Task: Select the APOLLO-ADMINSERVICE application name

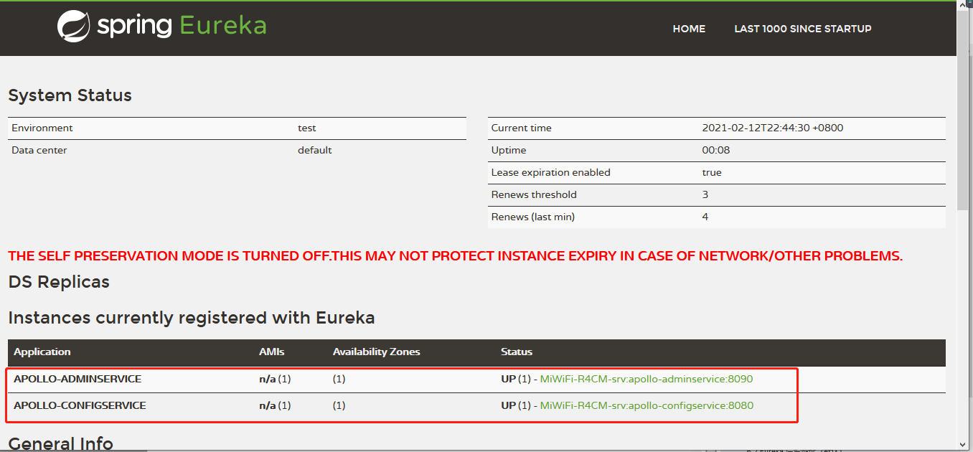Action: (77, 379)
